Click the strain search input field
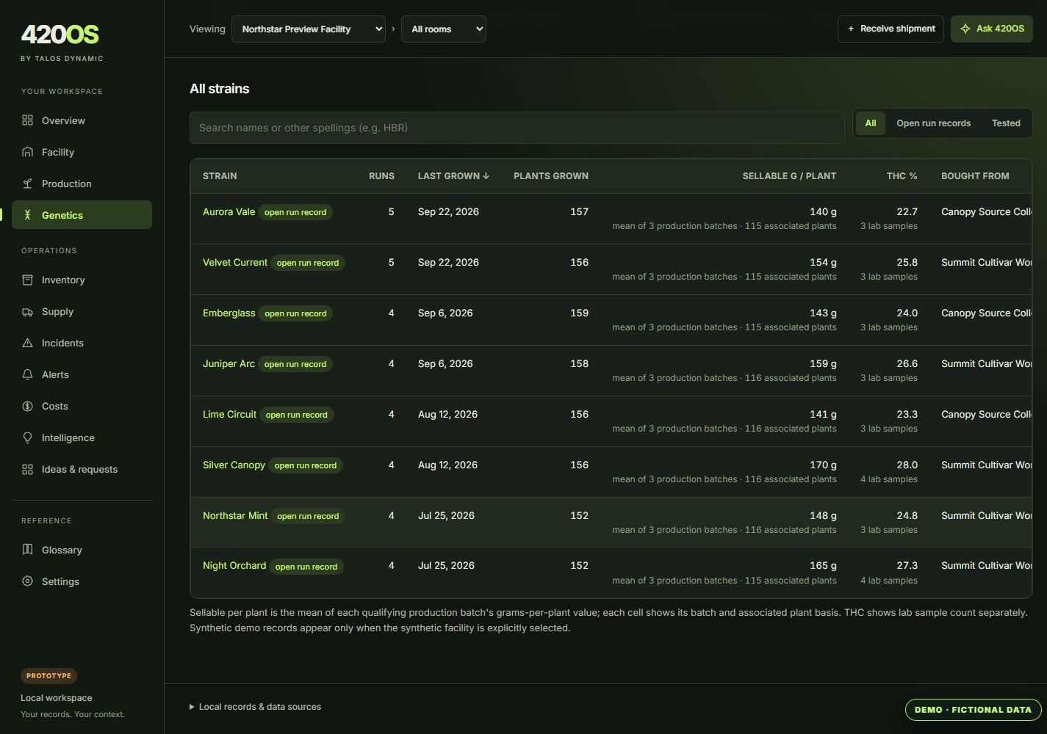This screenshot has height=734, width=1047. (x=517, y=128)
